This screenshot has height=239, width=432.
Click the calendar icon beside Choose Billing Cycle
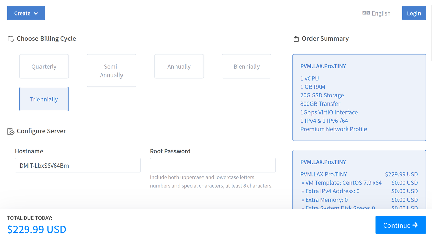click(11, 39)
